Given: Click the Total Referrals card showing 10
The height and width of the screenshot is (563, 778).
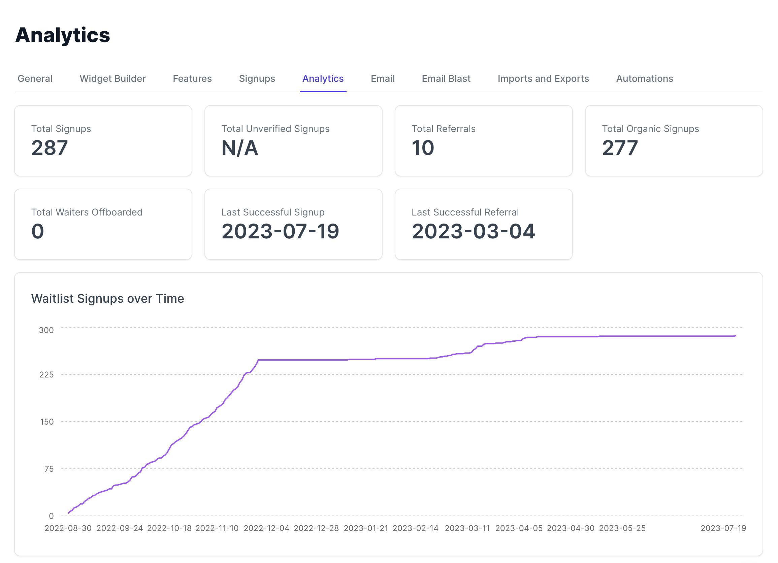Looking at the screenshot, I should point(484,140).
